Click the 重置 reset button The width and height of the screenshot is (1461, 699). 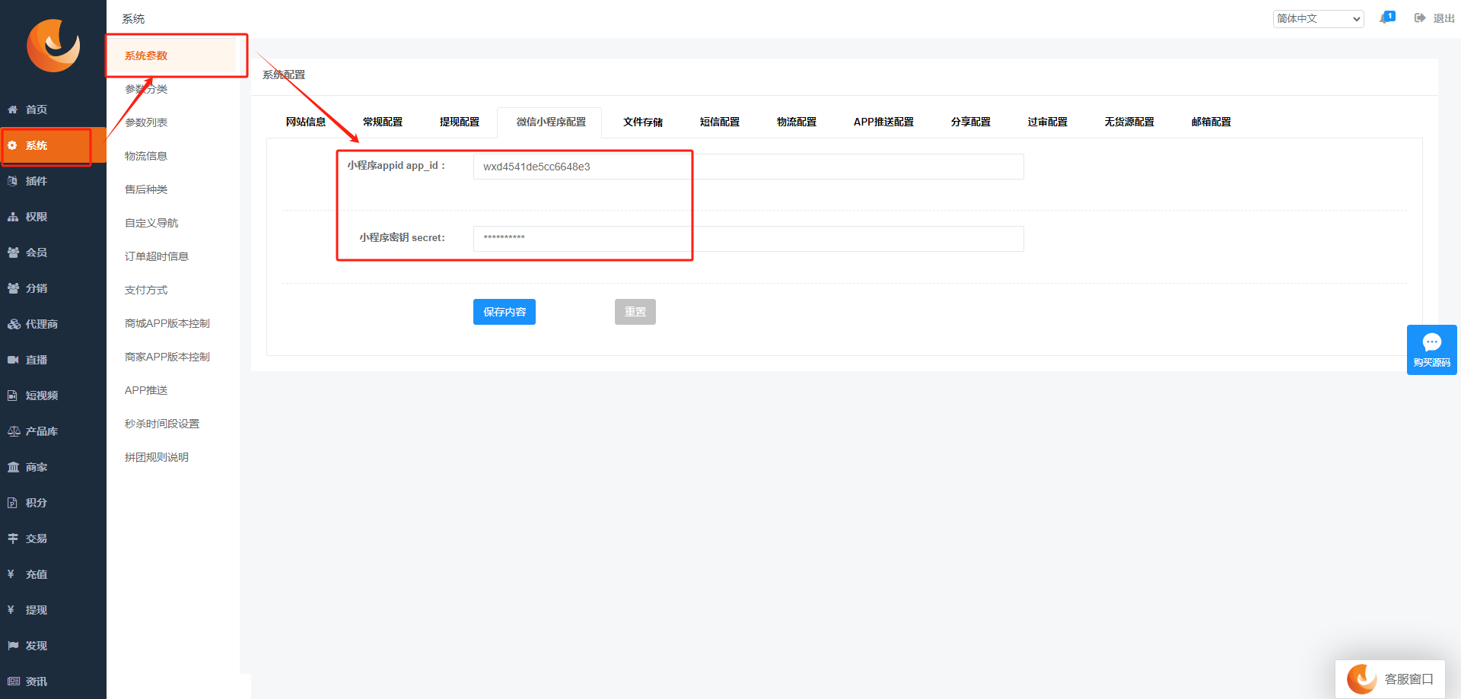(x=635, y=312)
